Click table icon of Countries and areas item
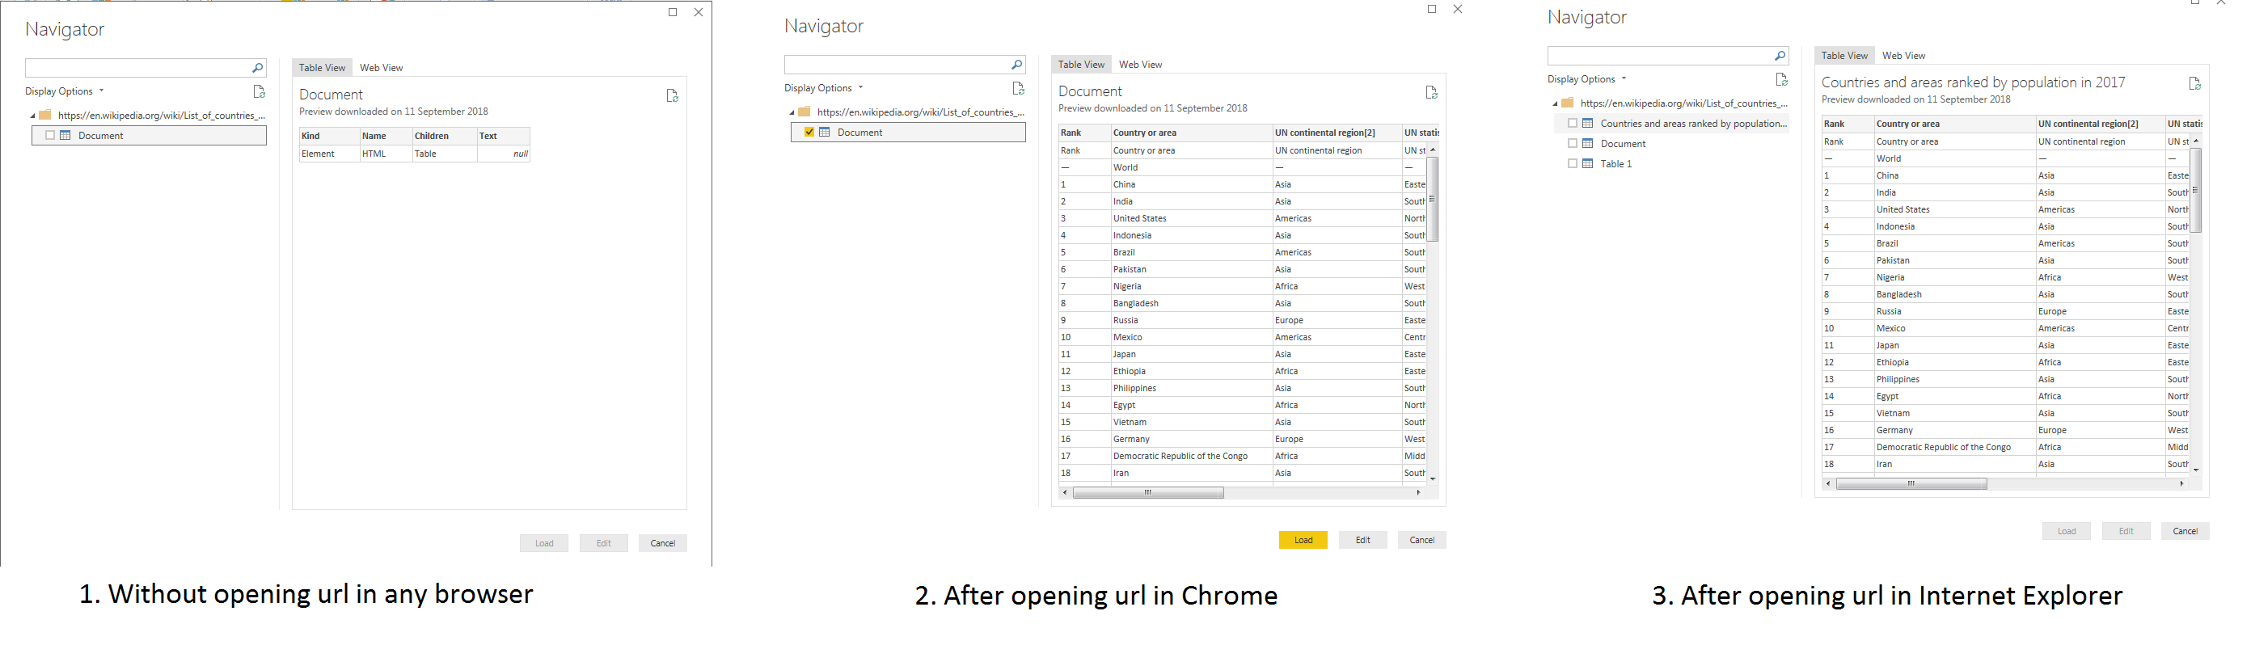 click(x=1589, y=123)
